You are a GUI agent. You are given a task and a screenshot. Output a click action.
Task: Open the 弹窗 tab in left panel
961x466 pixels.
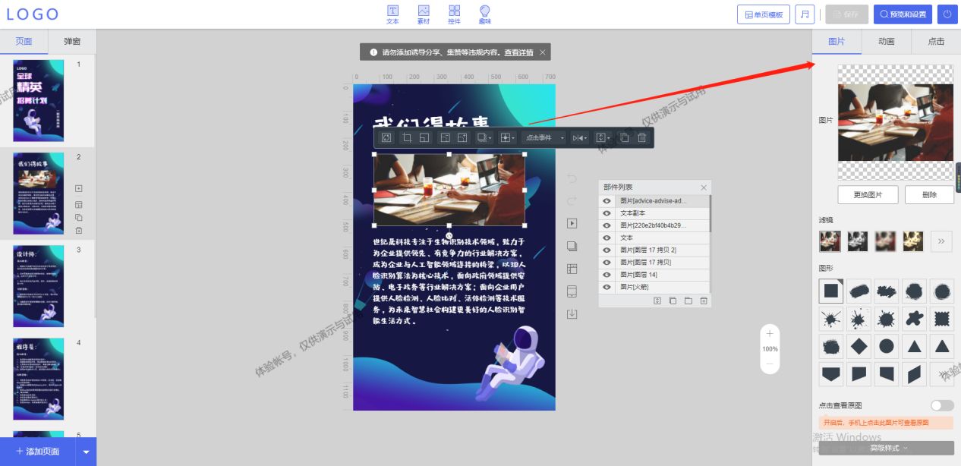click(71, 42)
